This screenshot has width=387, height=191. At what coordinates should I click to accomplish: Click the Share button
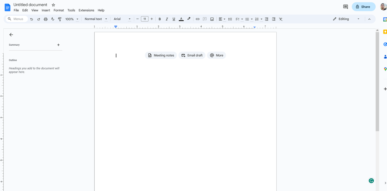363,7
